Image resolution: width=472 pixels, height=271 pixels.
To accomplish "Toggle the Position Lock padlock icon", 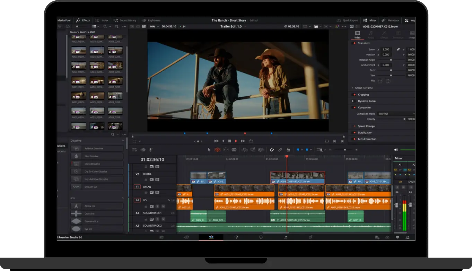I will click(288, 150).
